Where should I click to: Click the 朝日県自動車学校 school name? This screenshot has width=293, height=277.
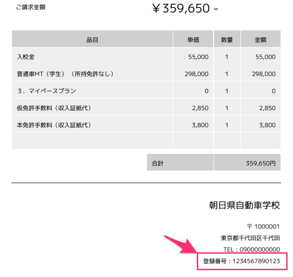pyautogui.click(x=244, y=206)
